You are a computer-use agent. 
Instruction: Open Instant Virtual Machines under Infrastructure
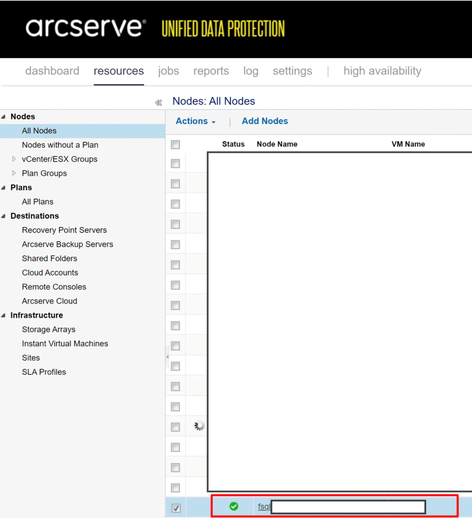click(x=65, y=343)
